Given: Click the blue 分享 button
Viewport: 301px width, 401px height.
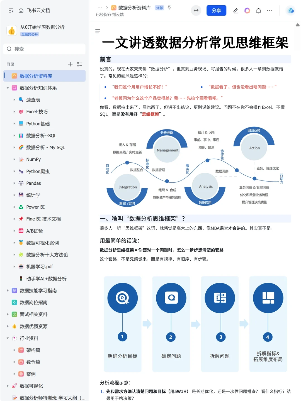Looking at the screenshot, I should (x=216, y=11).
